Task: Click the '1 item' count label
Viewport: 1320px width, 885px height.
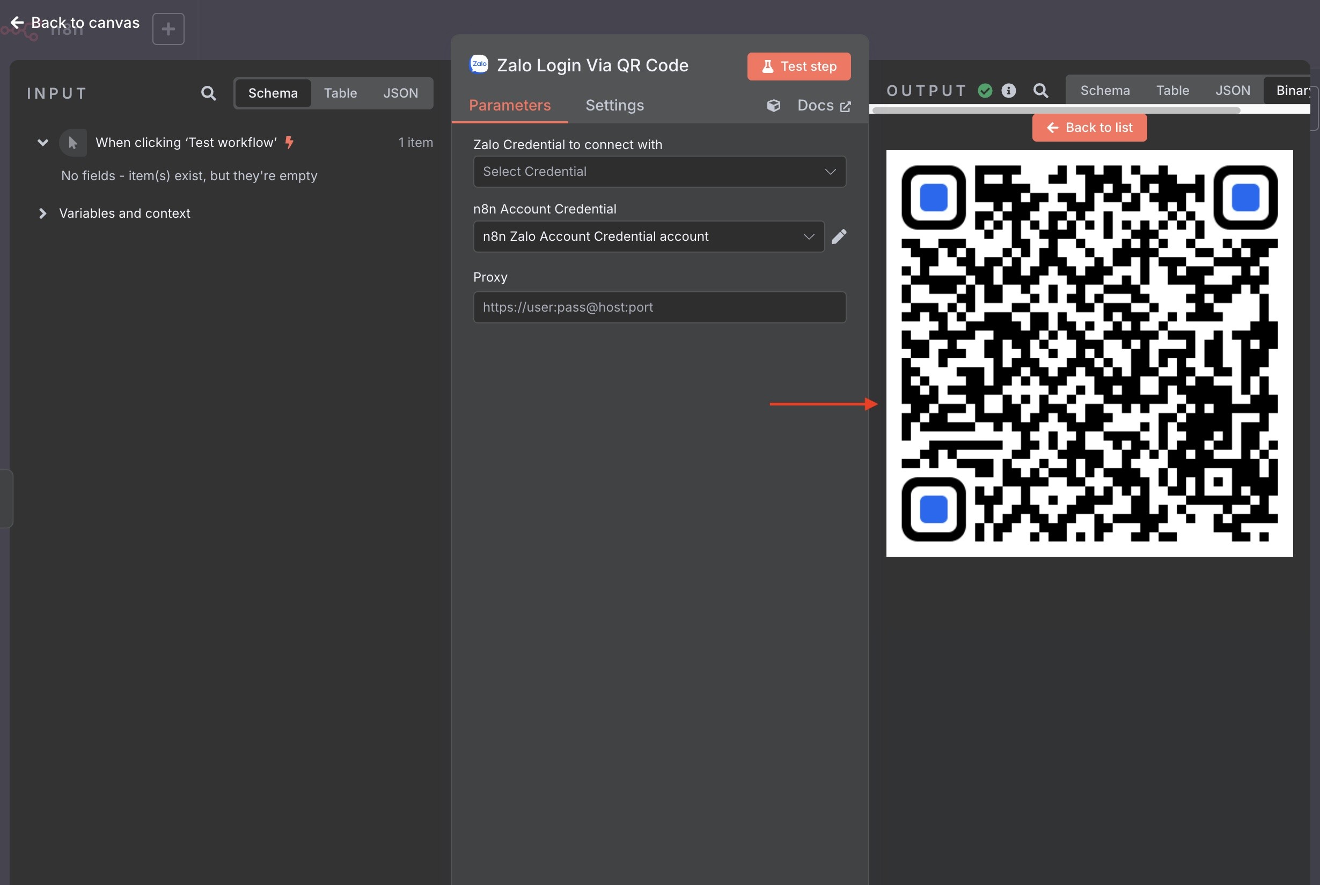Action: tap(415, 143)
